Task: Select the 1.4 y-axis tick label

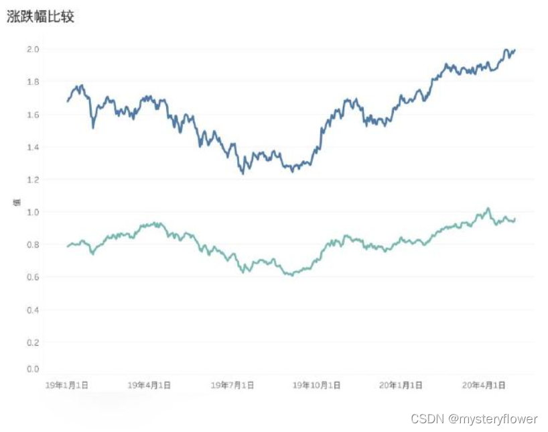Action: pos(33,147)
